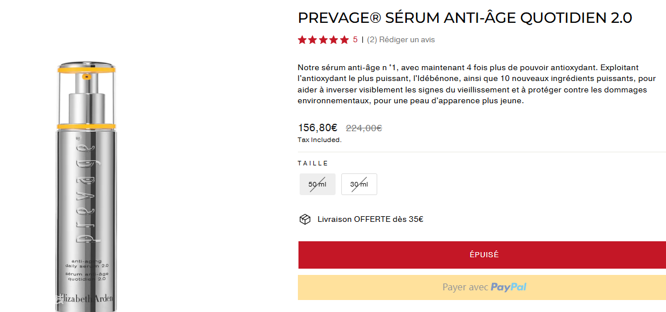Click the fourth rating star
The width and height of the screenshot is (666, 312).
(x=333, y=40)
